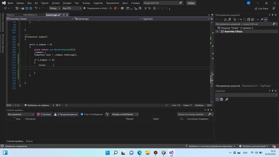
Task: Click Add to Source Control in status bar
Action: pos(210,146)
